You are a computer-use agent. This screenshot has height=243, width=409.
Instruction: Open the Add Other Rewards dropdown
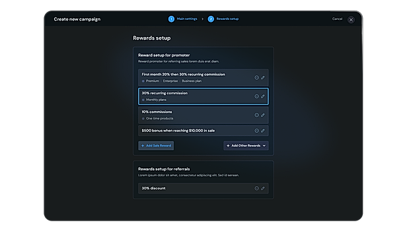pyautogui.click(x=246, y=145)
